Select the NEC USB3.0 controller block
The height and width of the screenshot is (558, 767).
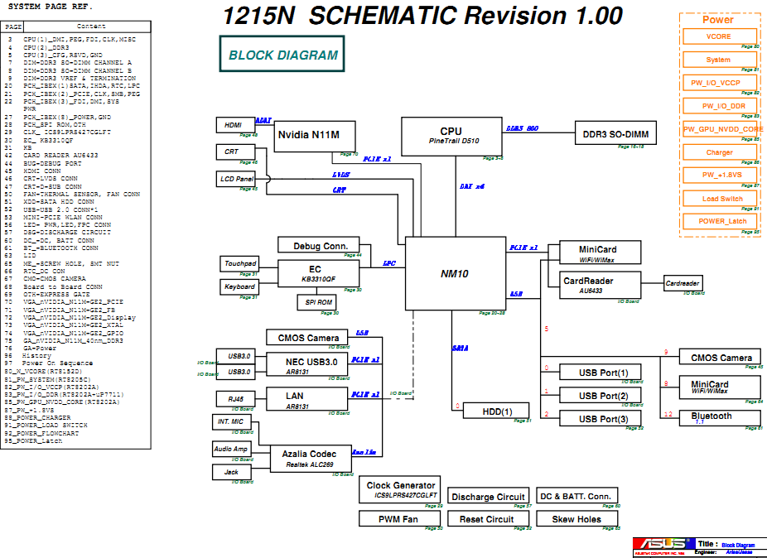[307, 363]
